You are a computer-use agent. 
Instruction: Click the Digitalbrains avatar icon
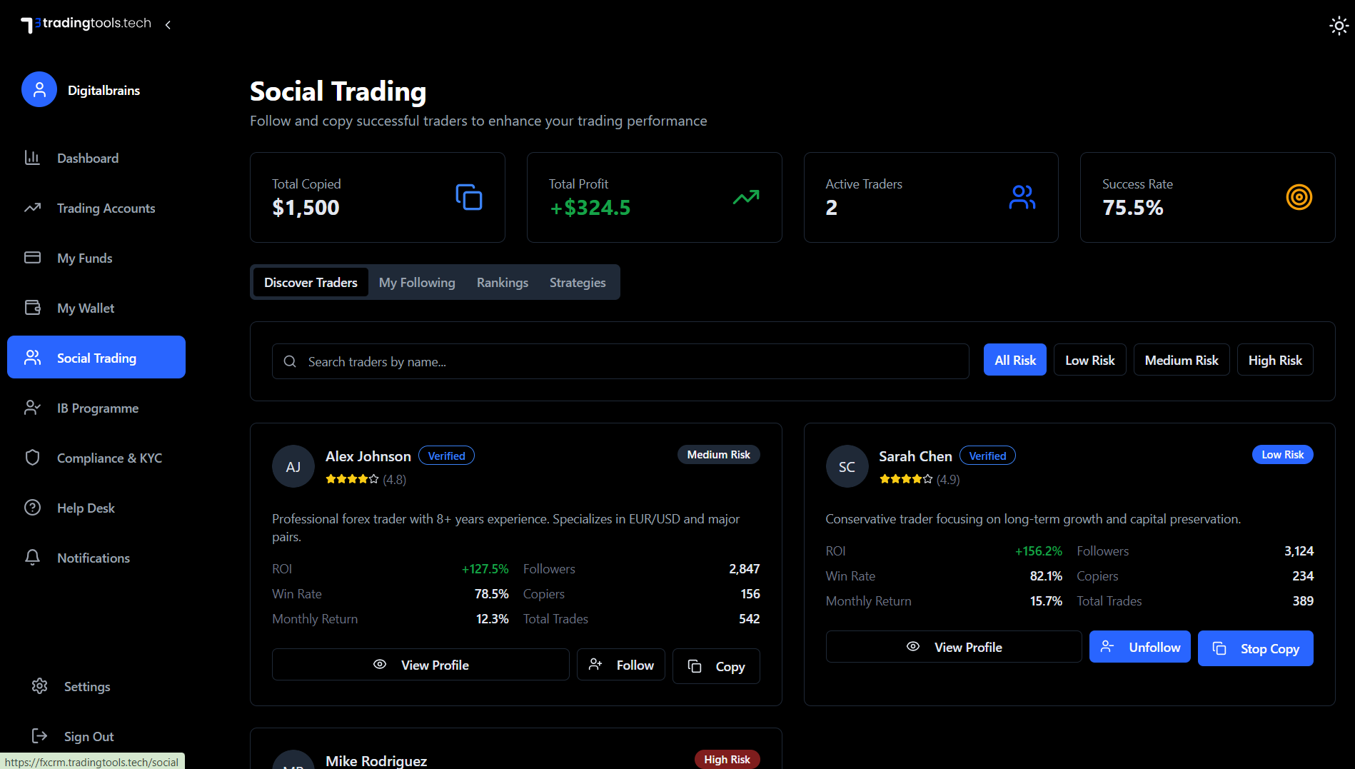pos(39,89)
